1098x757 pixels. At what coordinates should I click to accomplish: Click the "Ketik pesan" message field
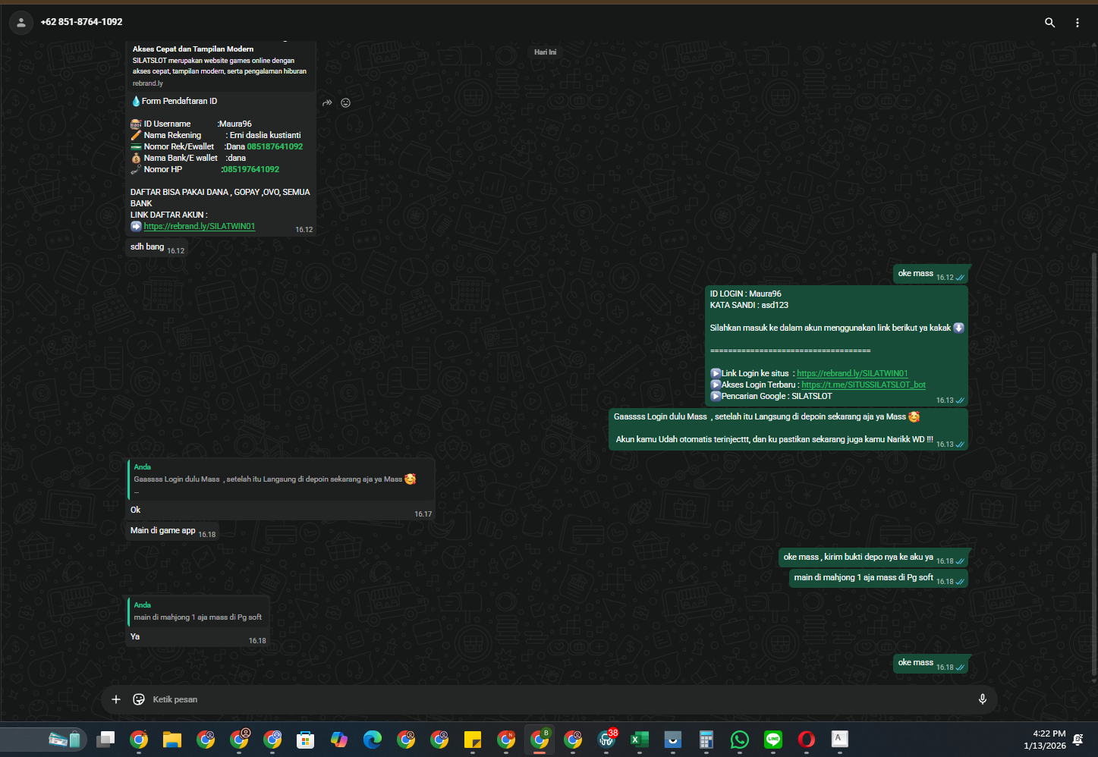coord(558,699)
